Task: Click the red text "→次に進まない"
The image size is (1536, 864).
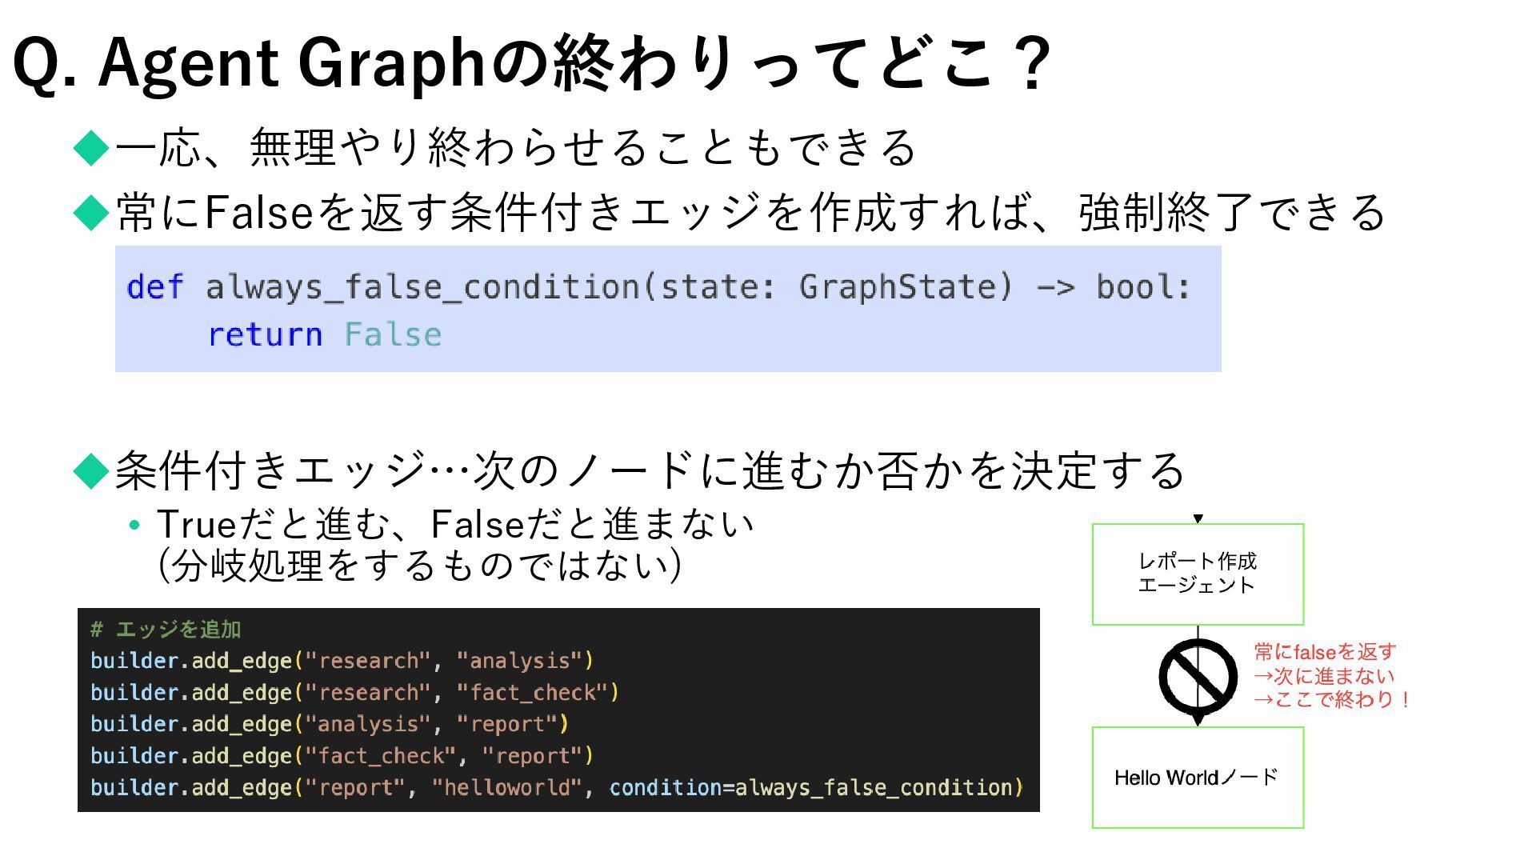Action: click(x=1324, y=676)
